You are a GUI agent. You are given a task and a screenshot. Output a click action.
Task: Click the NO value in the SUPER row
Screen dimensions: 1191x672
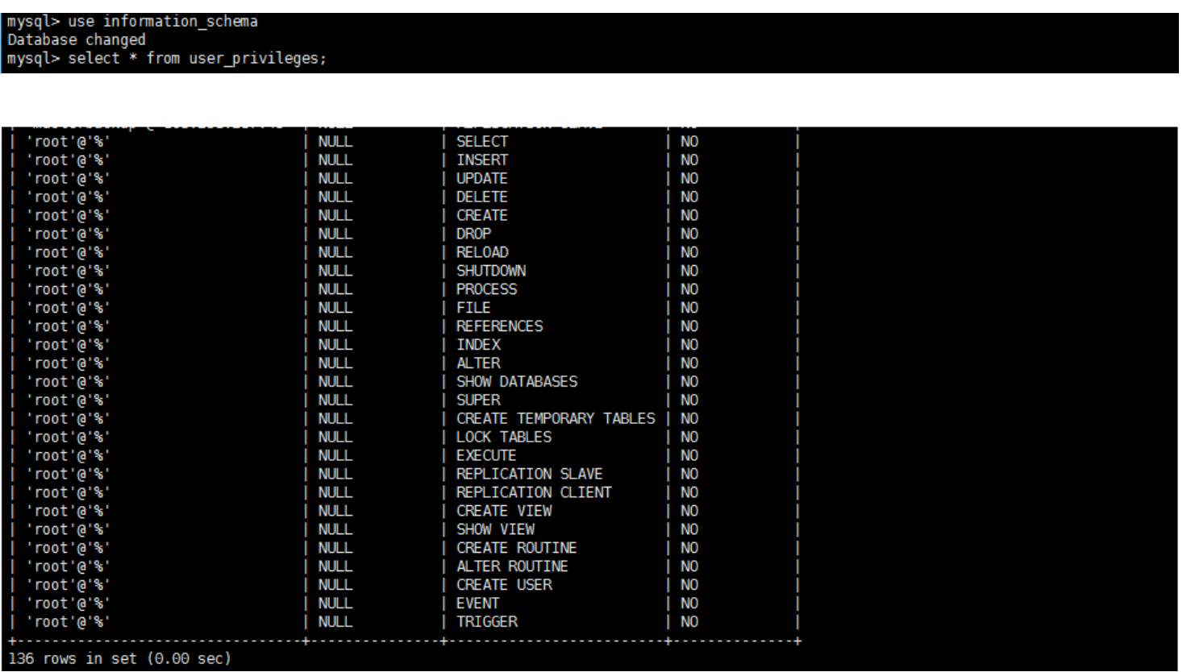689,400
